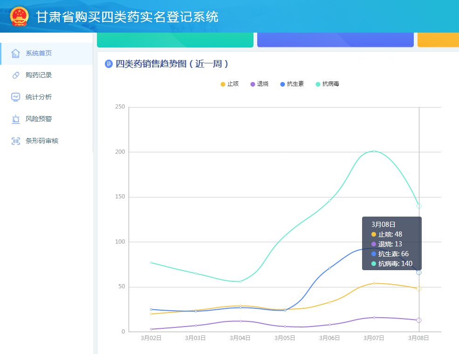Click the national emblem logo in header
The width and height of the screenshot is (459, 354).
click(x=19, y=16)
